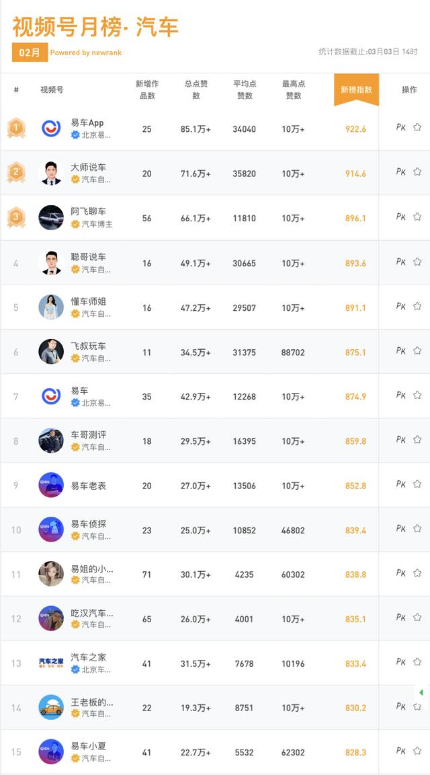Viewport: 430px width, 775px height.
Task: Click the PK icon for 易车侦探
Action: click(401, 529)
